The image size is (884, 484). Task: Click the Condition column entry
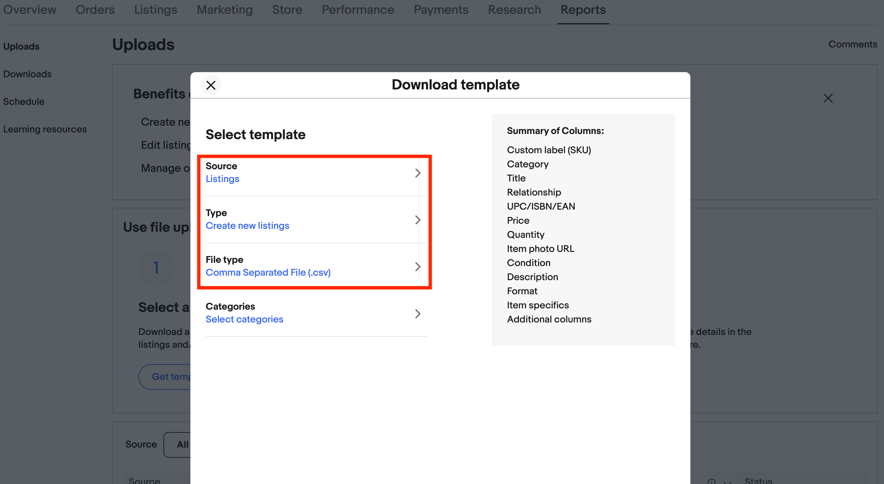(x=529, y=263)
